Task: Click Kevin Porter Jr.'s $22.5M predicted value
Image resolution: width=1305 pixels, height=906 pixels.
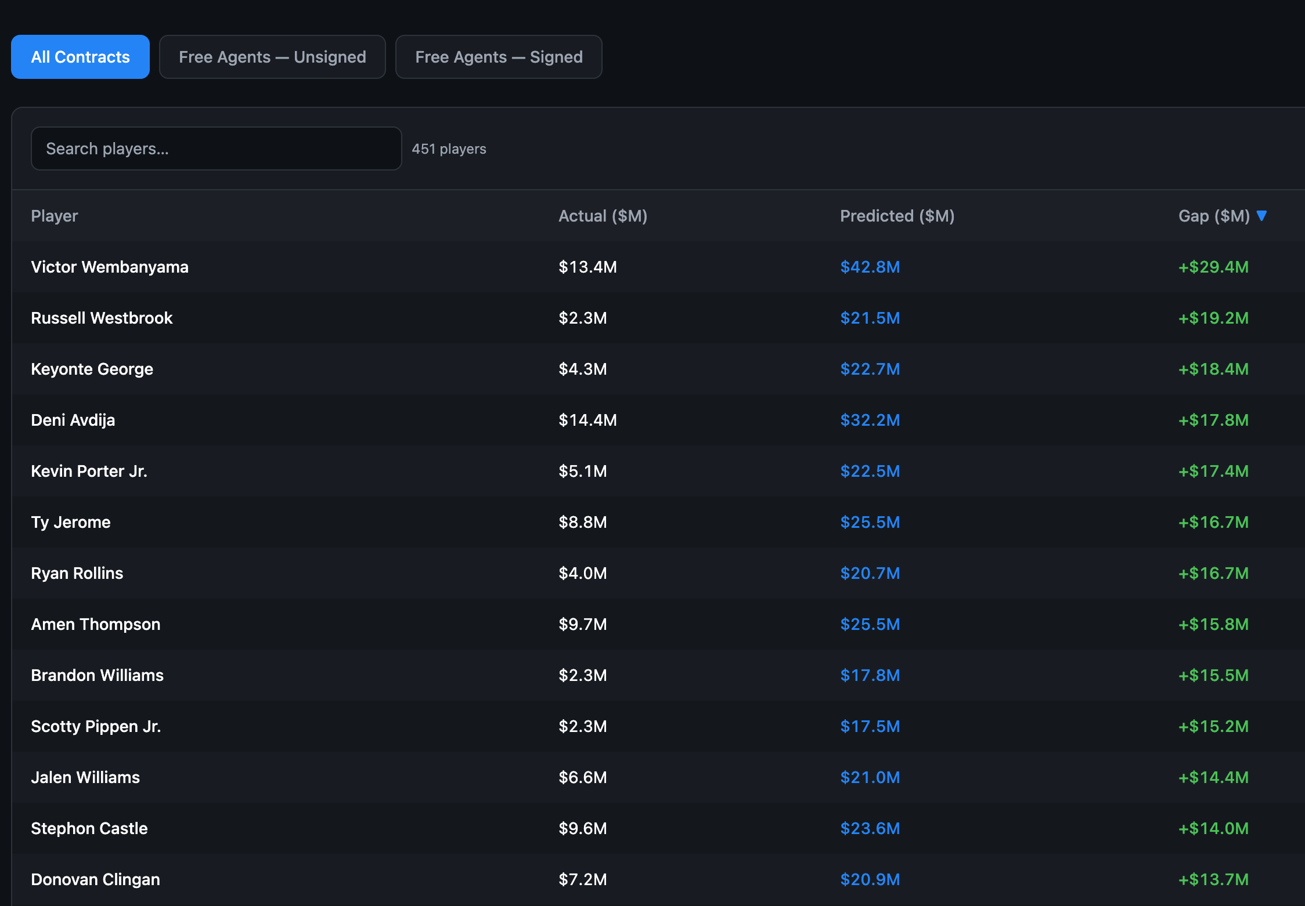Action: coord(870,471)
